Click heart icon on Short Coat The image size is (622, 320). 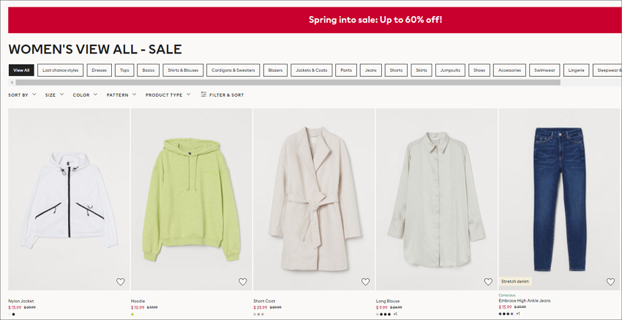(365, 281)
